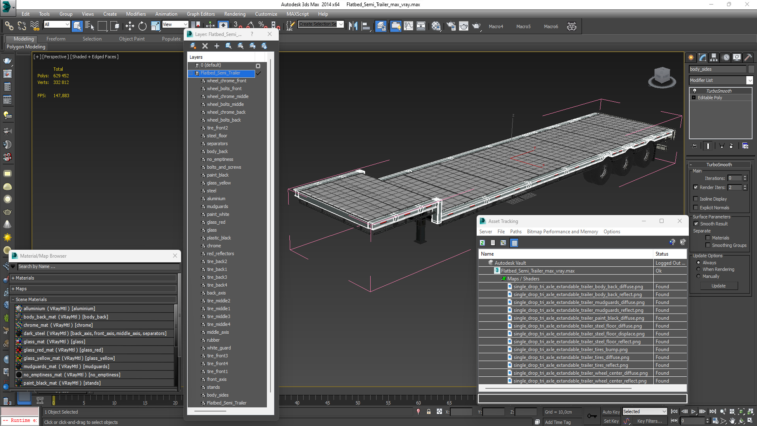Viewport: 757px width, 426px height.
Task: Choose the Select and Rotate tool
Action: pyautogui.click(x=142, y=26)
